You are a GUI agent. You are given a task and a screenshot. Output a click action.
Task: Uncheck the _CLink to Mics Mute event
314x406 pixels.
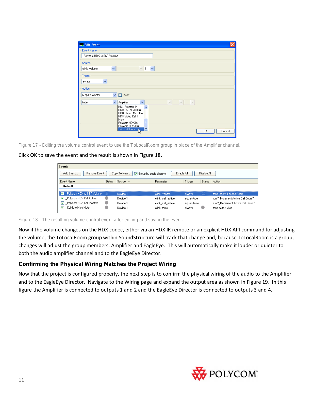pyautogui.click(x=62, y=208)
